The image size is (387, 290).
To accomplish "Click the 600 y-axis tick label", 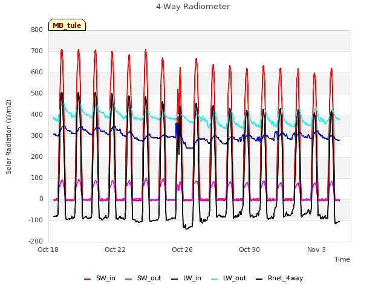I will coord(37,72).
